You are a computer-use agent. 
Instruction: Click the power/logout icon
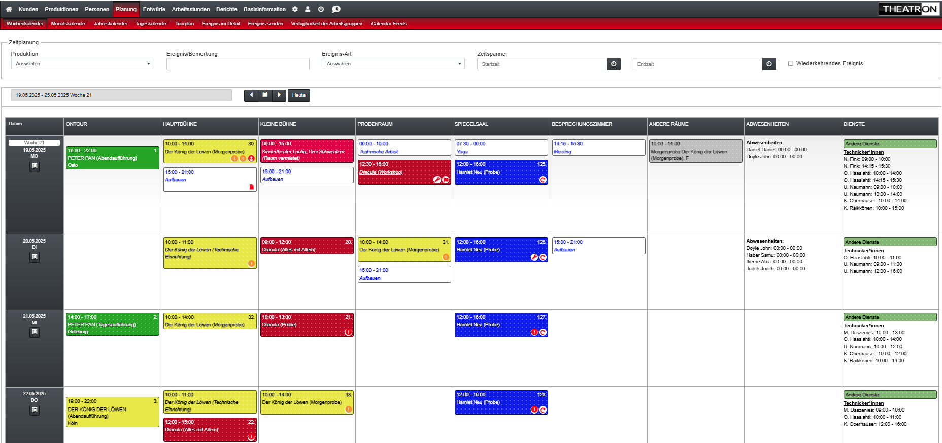tap(321, 9)
